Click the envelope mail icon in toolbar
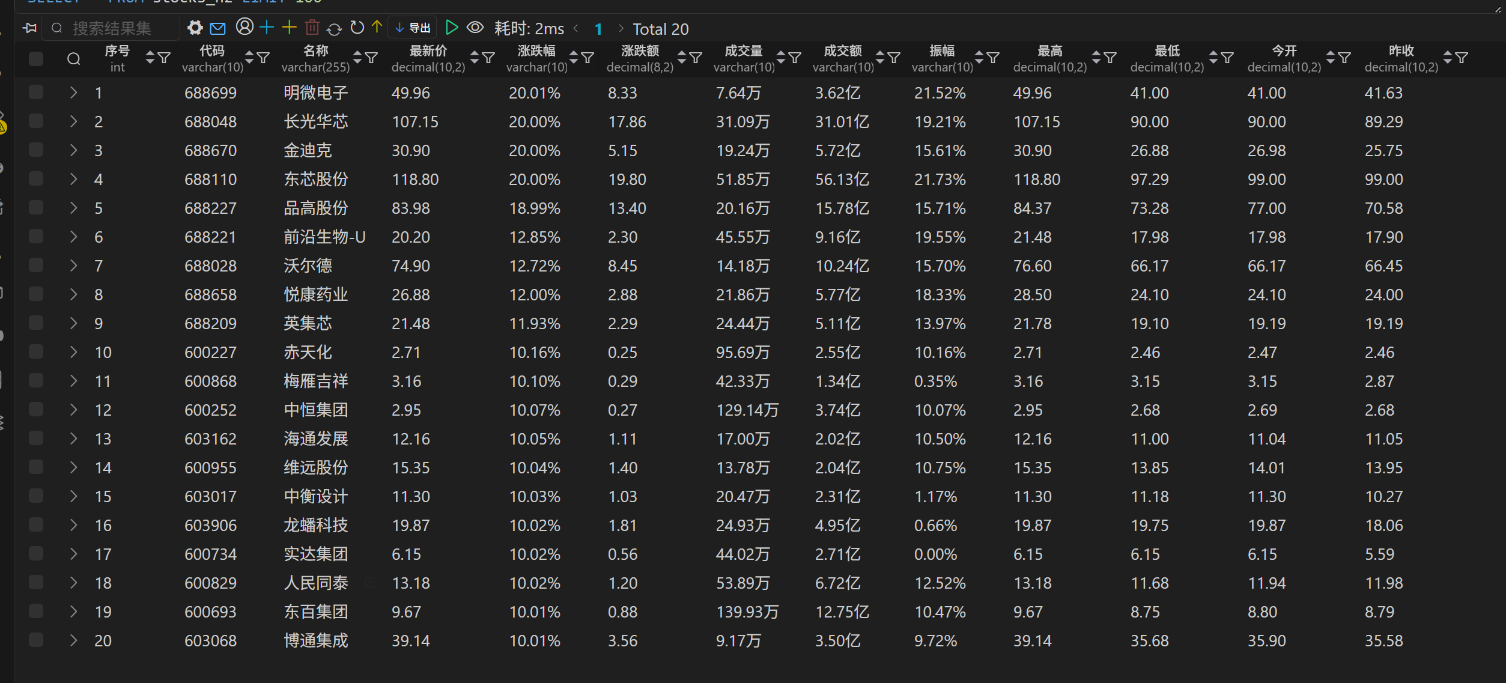 (218, 28)
